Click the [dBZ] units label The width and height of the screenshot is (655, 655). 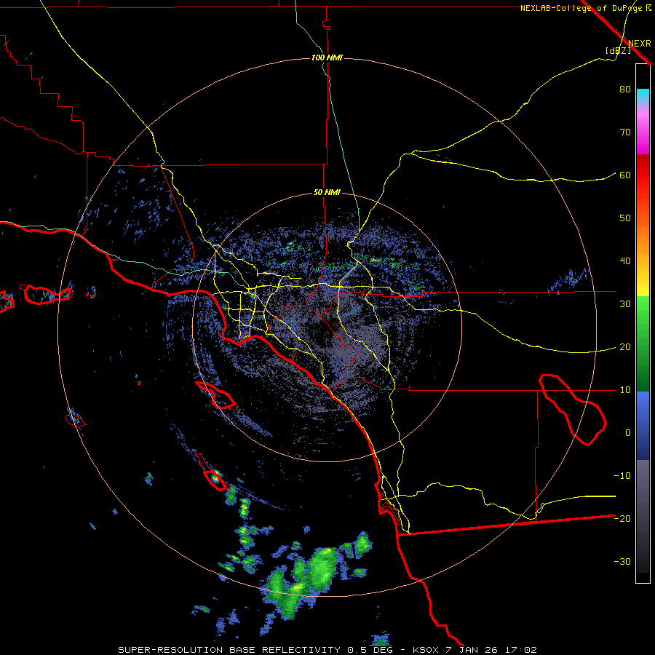point(618,51)
